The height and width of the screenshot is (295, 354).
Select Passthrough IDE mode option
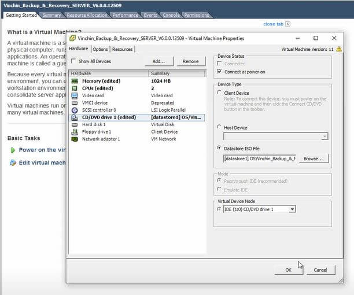click(x=219, y=180)
